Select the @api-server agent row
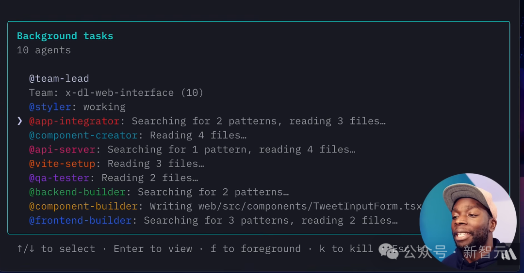This screenshot has height=273, width=524. 192,150
